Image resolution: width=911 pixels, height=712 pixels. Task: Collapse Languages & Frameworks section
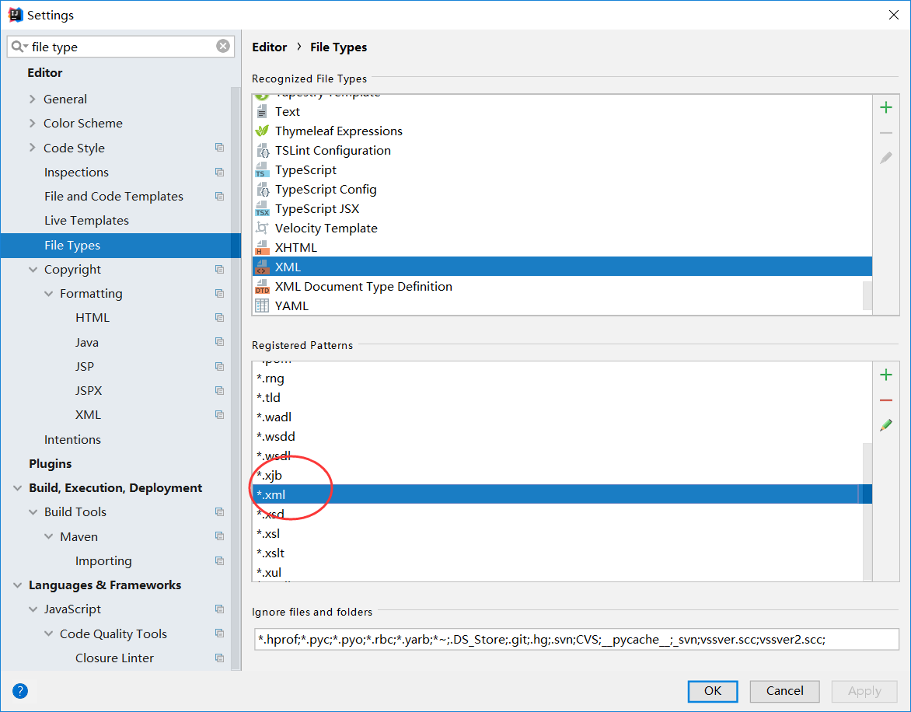coord(17,585)
